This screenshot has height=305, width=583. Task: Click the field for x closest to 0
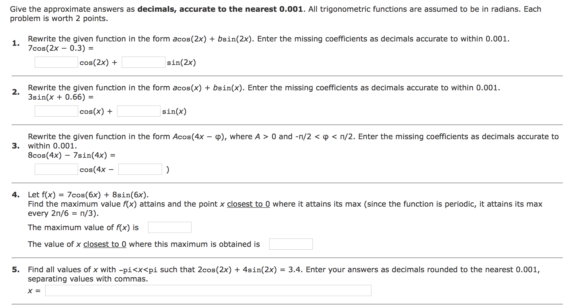tap(291, 244)
